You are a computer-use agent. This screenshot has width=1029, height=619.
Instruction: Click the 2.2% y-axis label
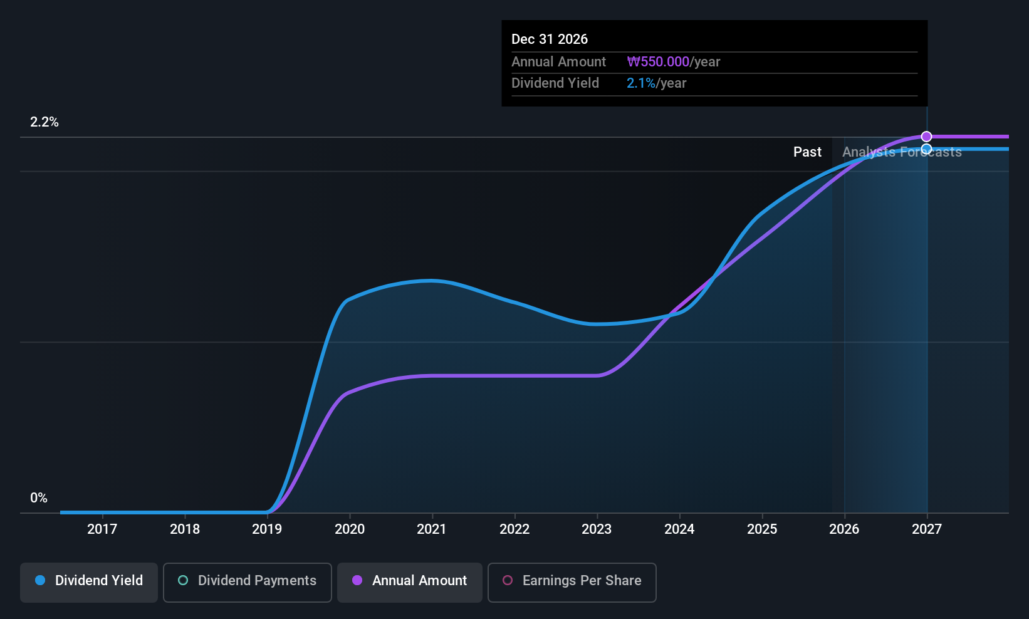[44, 122]
